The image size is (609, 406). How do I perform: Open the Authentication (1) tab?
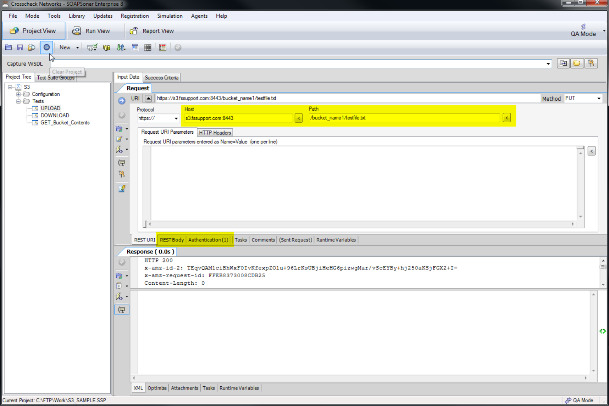(208, 240)
